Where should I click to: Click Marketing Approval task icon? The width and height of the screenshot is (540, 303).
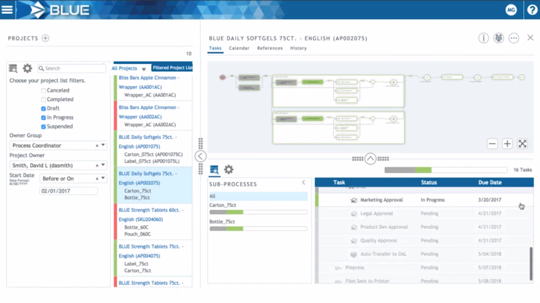[x=354, y=200]
